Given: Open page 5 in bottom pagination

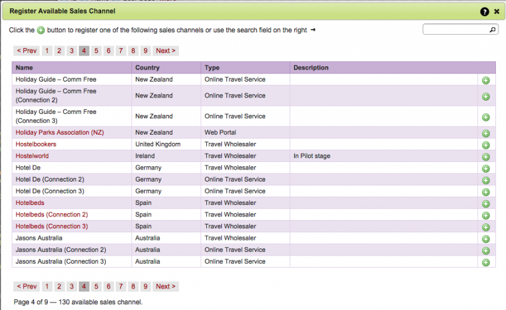Looking at the screenshot, I should click(96, 287).
